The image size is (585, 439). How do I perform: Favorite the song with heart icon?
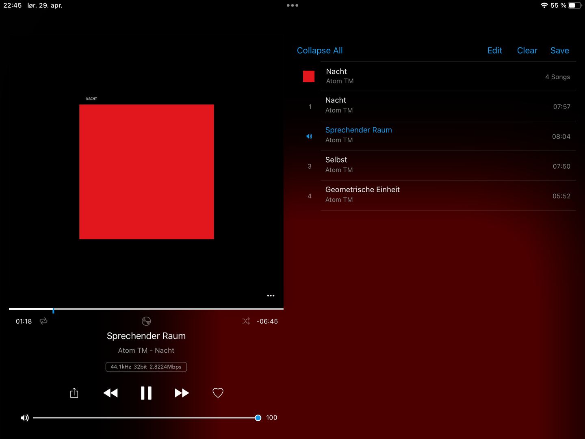(218, 393)
